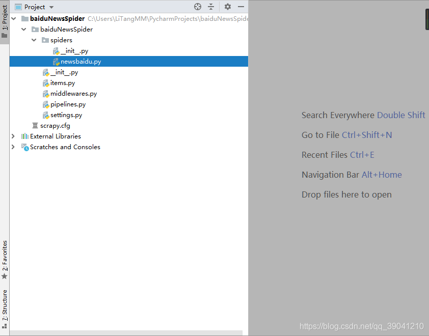Viewport: 429px width, 336px height.
Task: Click the scrapy.cfg config file icon
Action: (x=35, y=126)
